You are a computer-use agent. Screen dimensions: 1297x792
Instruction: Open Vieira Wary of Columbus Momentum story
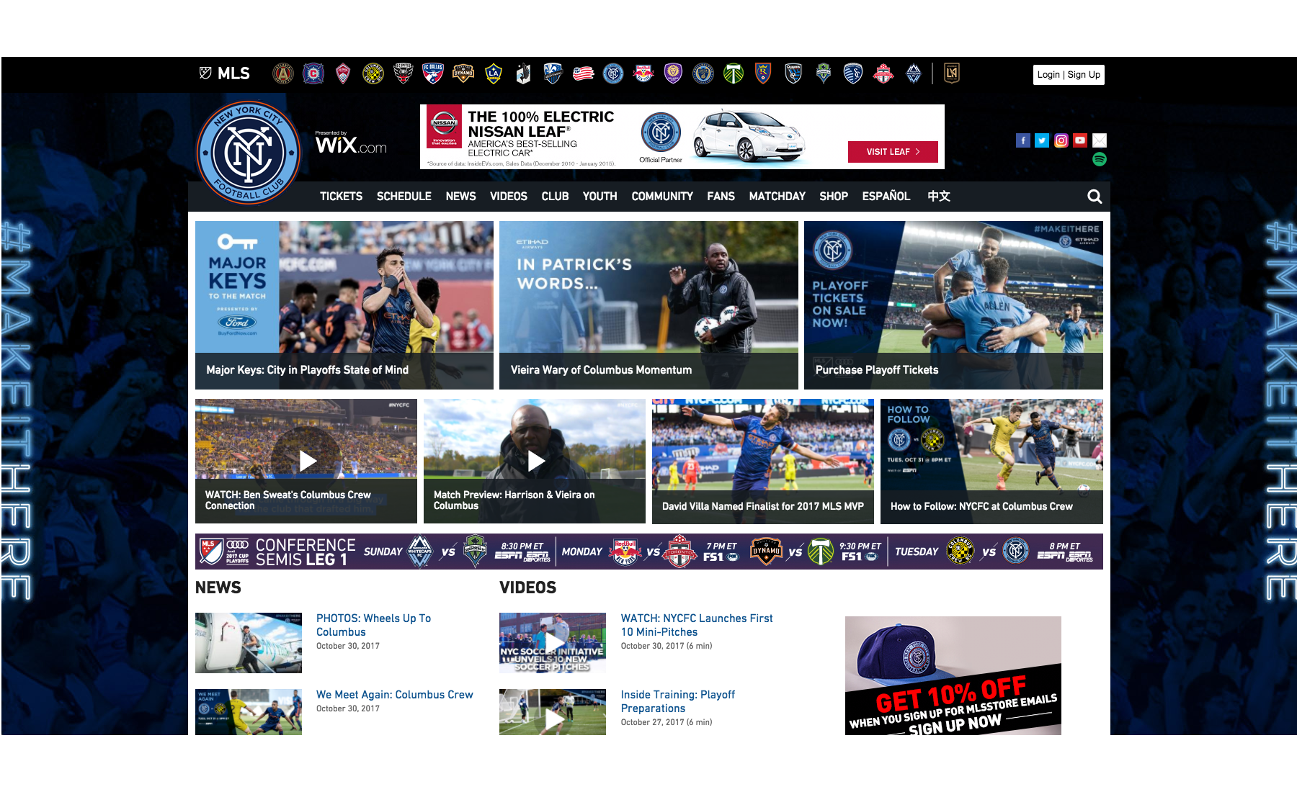click(x=648, y=305)
